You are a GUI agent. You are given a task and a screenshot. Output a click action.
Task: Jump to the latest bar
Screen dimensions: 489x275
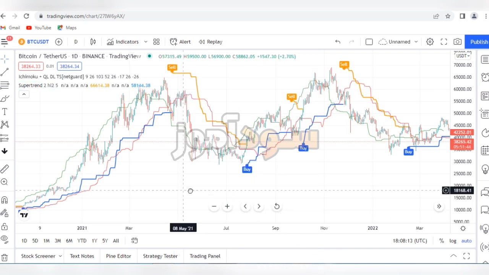[439, 206]
